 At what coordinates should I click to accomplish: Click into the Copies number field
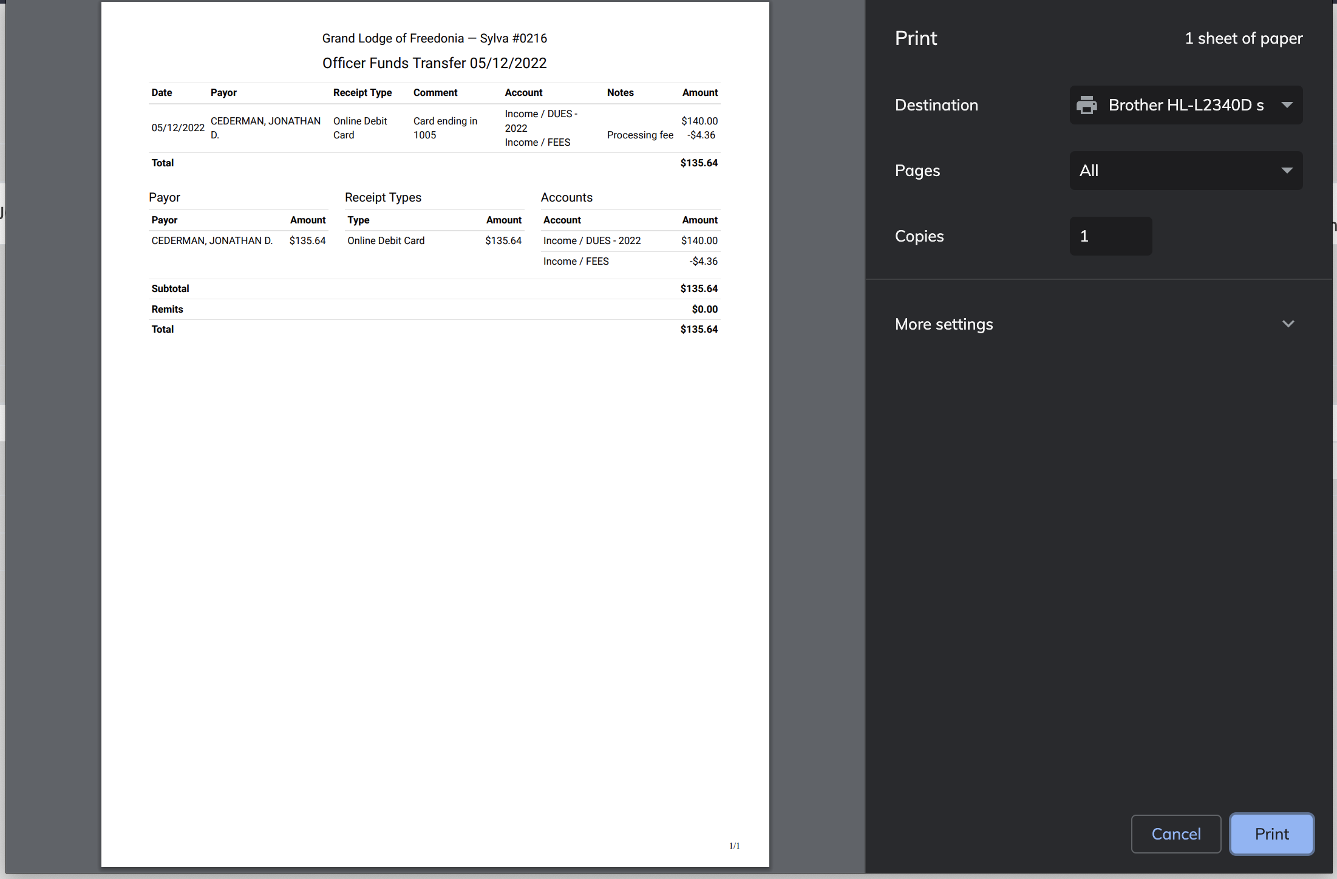tap(1111, 236)
